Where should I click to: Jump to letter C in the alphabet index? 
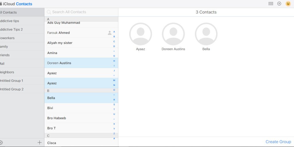(x=114, y=41)
